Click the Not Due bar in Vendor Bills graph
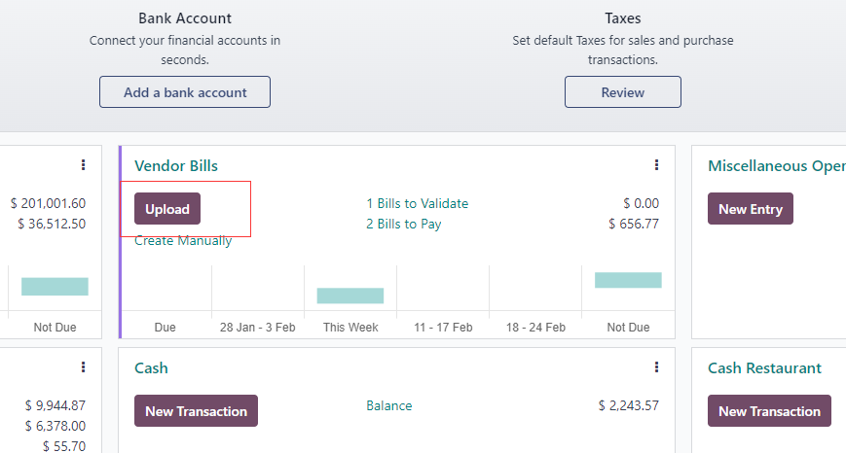846x453 pixels. pyautogui.click(x=628, y=280)
